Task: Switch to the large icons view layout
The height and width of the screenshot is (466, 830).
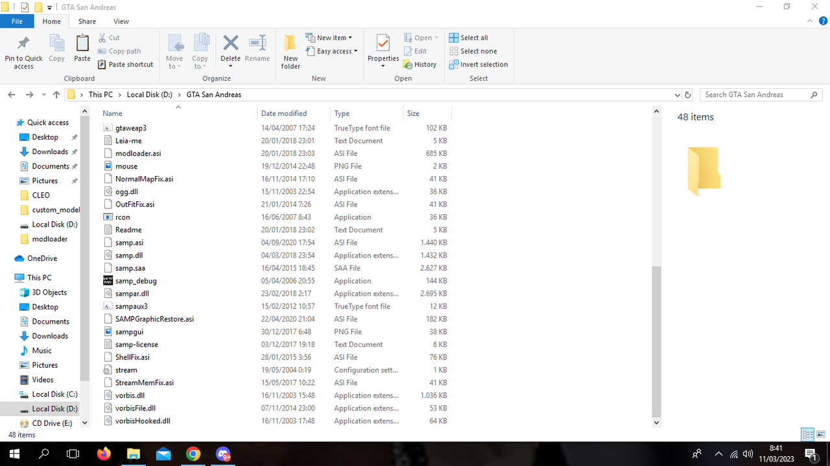Action: click(821, 434)
